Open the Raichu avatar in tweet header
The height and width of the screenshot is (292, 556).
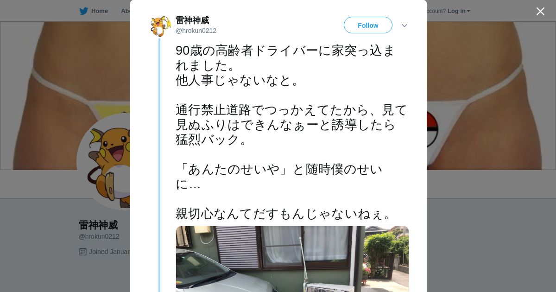[160, 26]
